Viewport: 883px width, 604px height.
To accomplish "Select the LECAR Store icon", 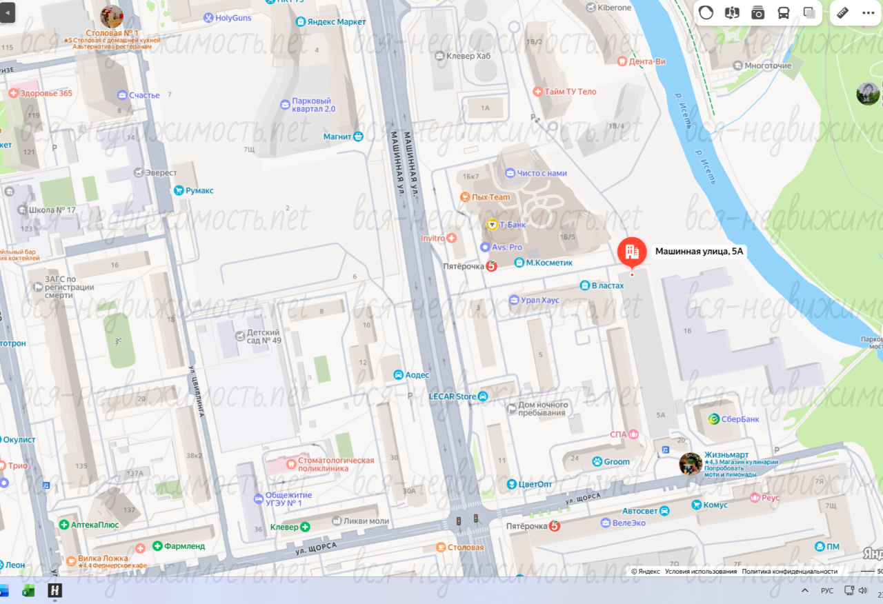I will [483, 396].
